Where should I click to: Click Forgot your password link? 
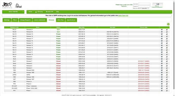point(157,7)
